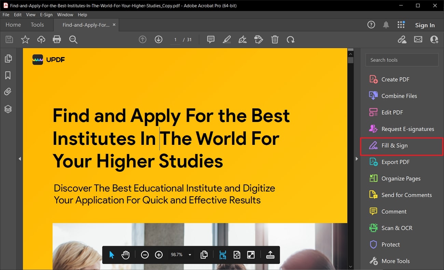Open the Bookmarks panel
Image resolution: width=444 pixels, height=270 pixels.
[x=8, y=75]
